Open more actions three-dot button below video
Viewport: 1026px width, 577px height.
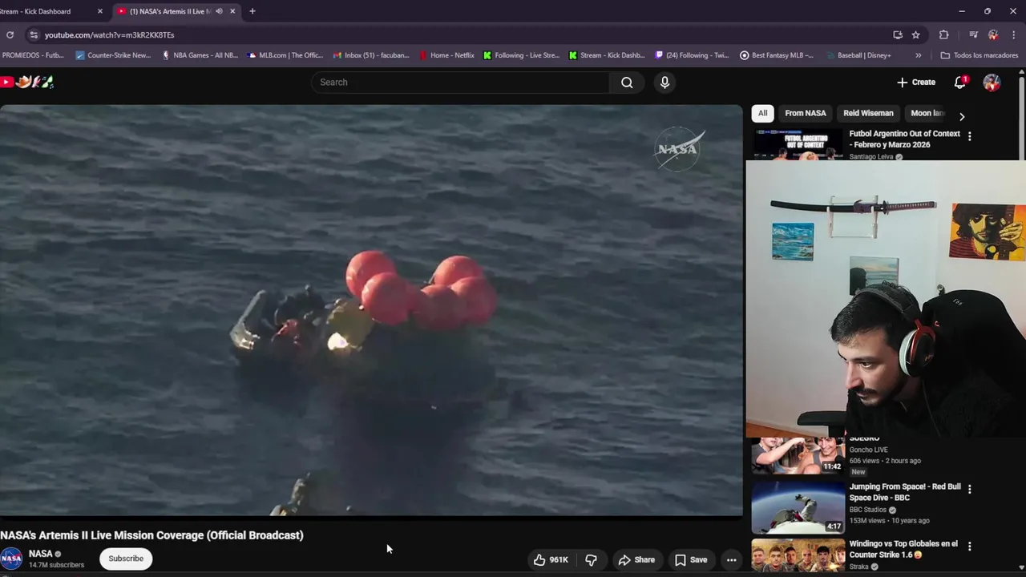point(731,559)
